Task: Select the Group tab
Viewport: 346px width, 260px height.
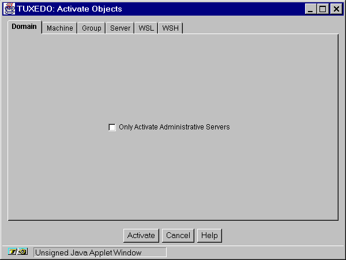Action: click(91, 28)
